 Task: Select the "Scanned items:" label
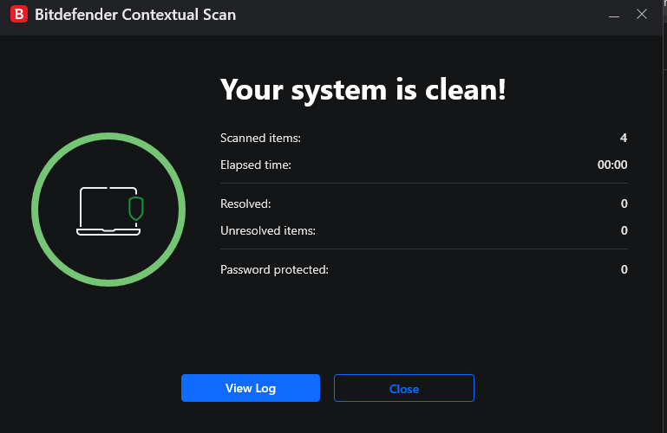pyautogui.click(x=260, y=139)
